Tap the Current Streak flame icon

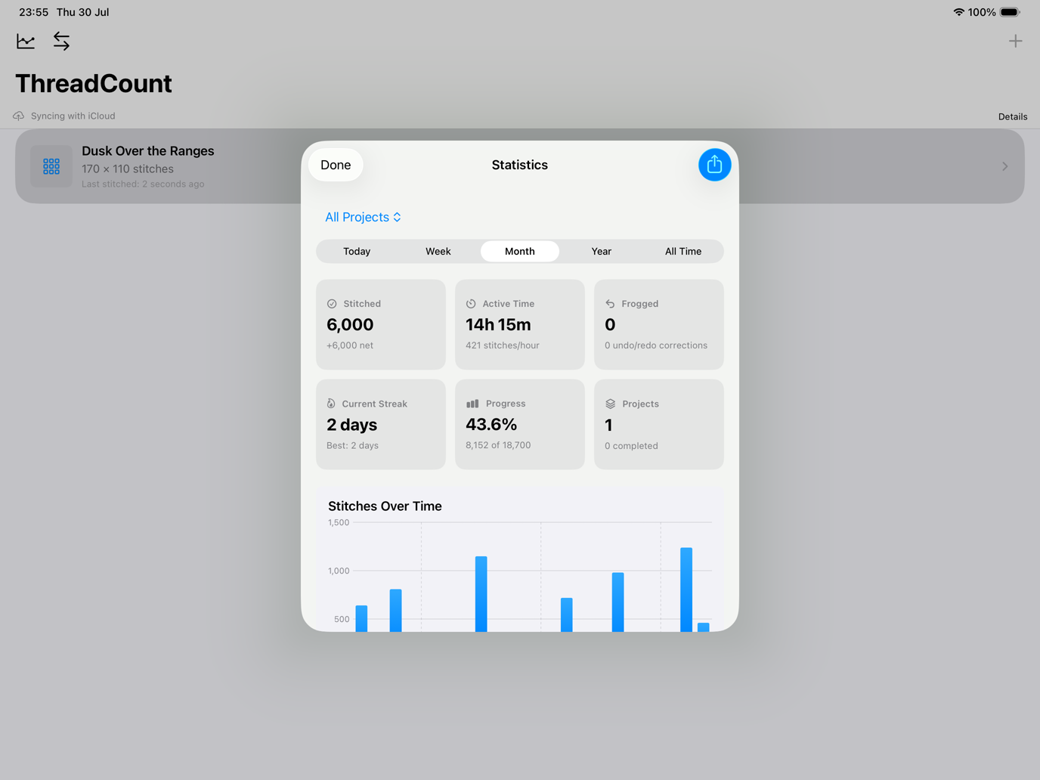pyautogui.click(x=331, y=404)
